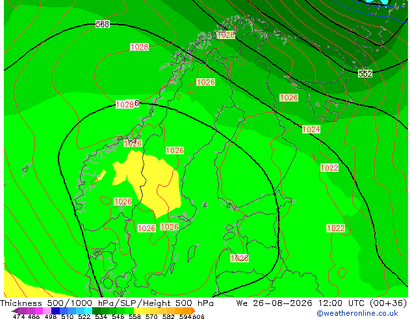Select the timestamp 'We 26-08-2026 12:00 UTC (00+36)'
The height and width of the screenshot is (319, 412).
[322, 303]
